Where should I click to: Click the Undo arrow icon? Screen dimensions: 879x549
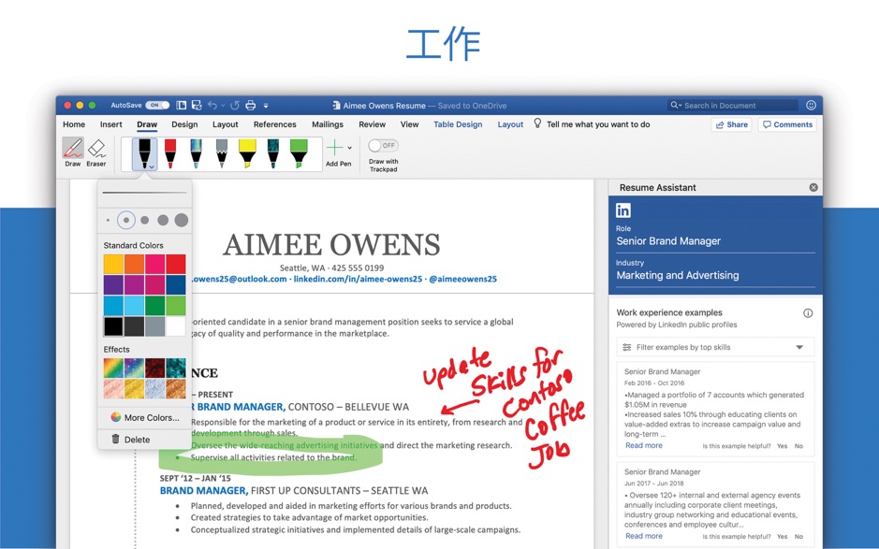212,105
